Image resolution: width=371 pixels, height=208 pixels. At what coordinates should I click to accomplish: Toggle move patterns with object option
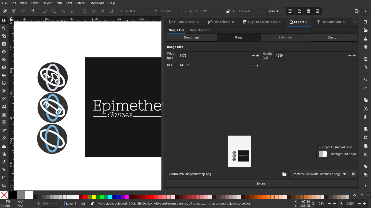(317, 11)
